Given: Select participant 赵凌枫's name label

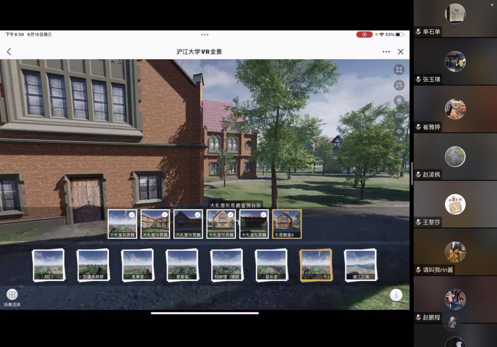Looking at the screenshot, I should pyautogui.click(x=432, y=175).
